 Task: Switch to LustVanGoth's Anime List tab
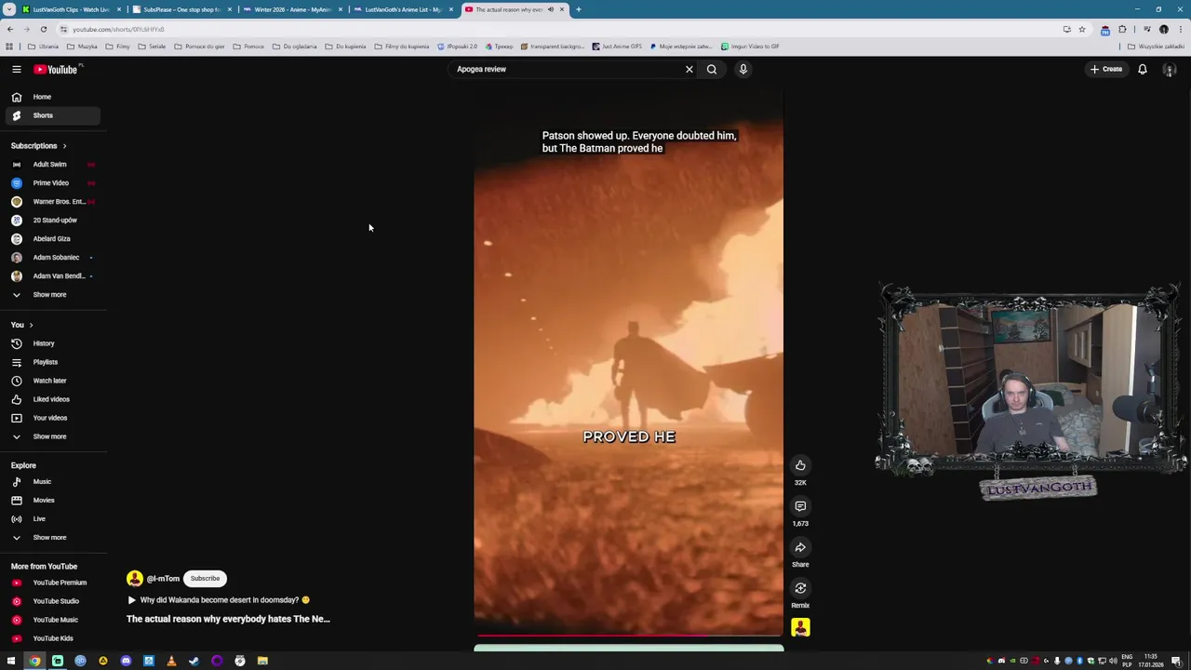[403, 9]
